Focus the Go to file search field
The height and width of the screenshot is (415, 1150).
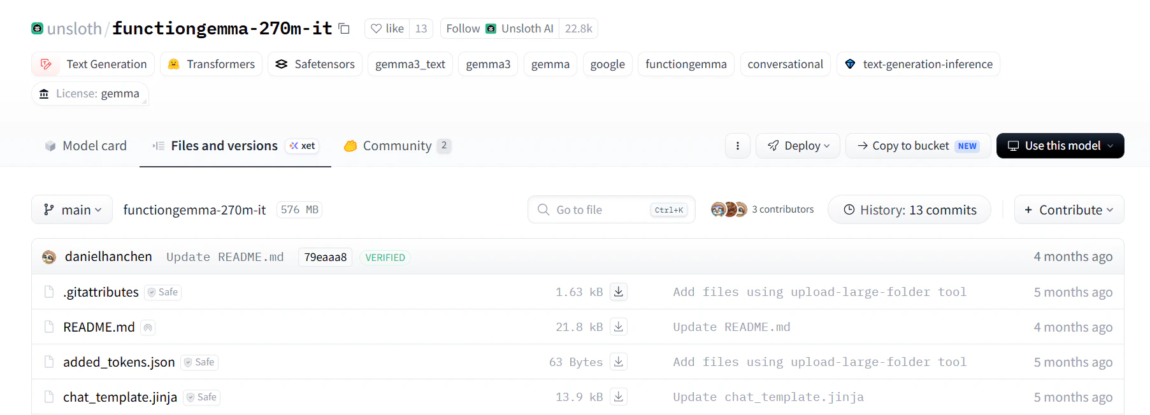click(x=612, y=209)
